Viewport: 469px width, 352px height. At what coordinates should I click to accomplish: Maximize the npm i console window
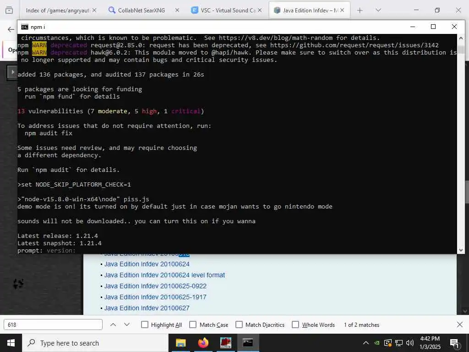[x=433, y=27]
